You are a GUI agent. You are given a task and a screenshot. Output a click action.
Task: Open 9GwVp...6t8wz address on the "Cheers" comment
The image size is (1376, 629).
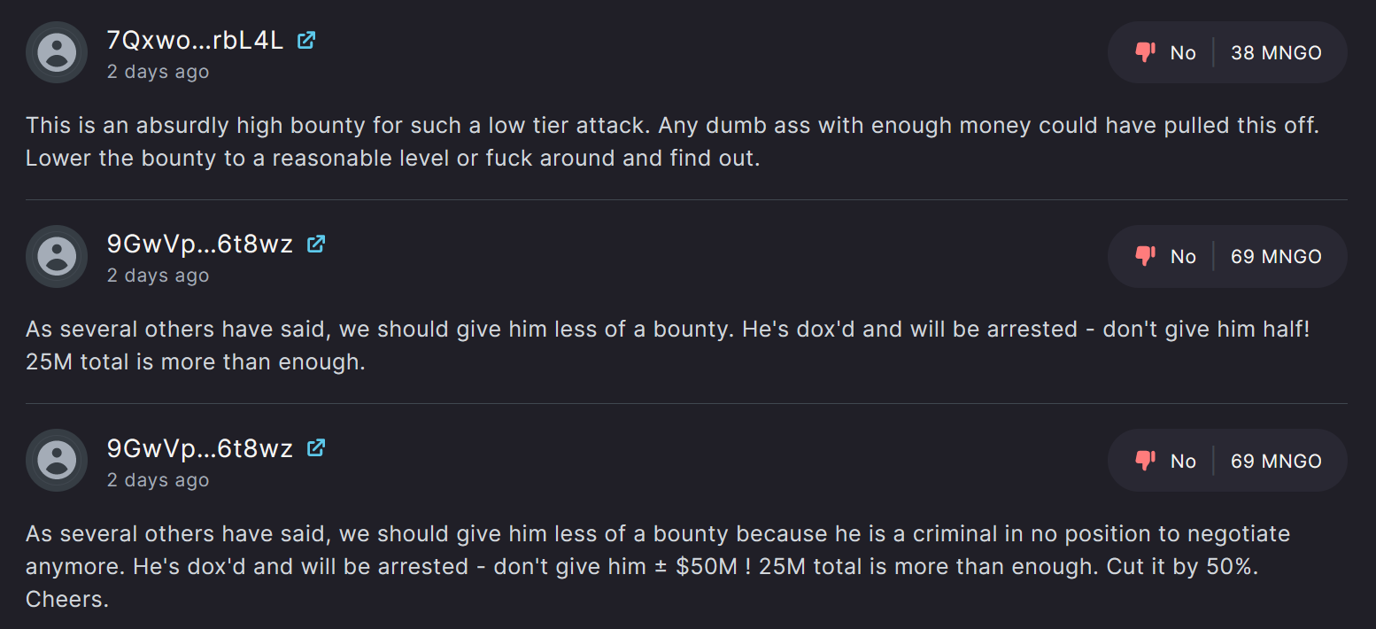199,448
